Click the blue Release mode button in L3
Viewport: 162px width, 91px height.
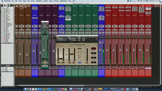click(80, 63)
